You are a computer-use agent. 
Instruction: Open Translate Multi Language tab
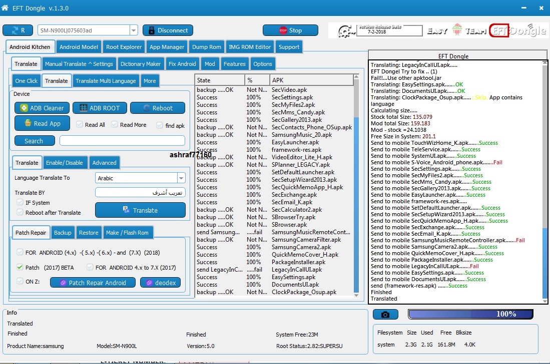[x=106, y=81]
